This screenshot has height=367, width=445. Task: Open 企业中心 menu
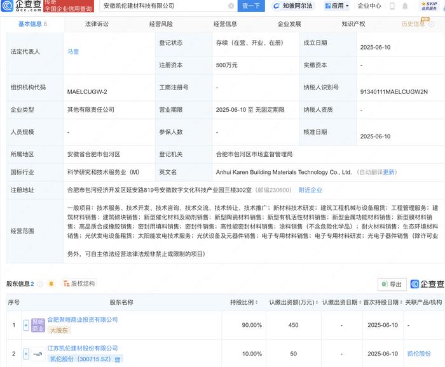(369, 6)
